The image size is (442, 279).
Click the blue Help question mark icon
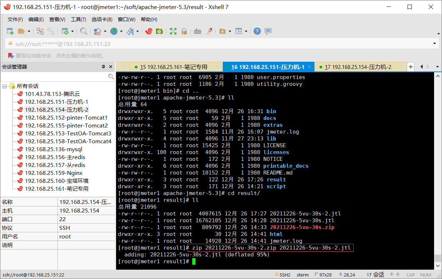tap(257, 32)
